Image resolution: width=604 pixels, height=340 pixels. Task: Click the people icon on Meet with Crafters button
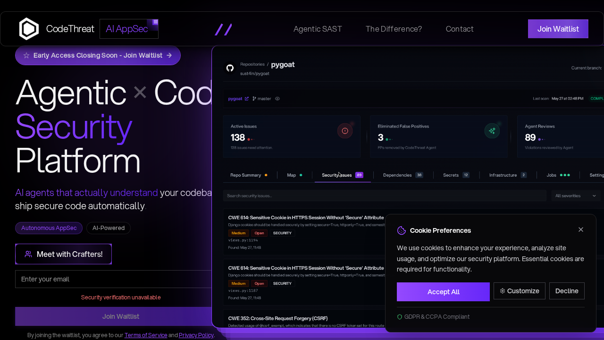pos(28,254)
